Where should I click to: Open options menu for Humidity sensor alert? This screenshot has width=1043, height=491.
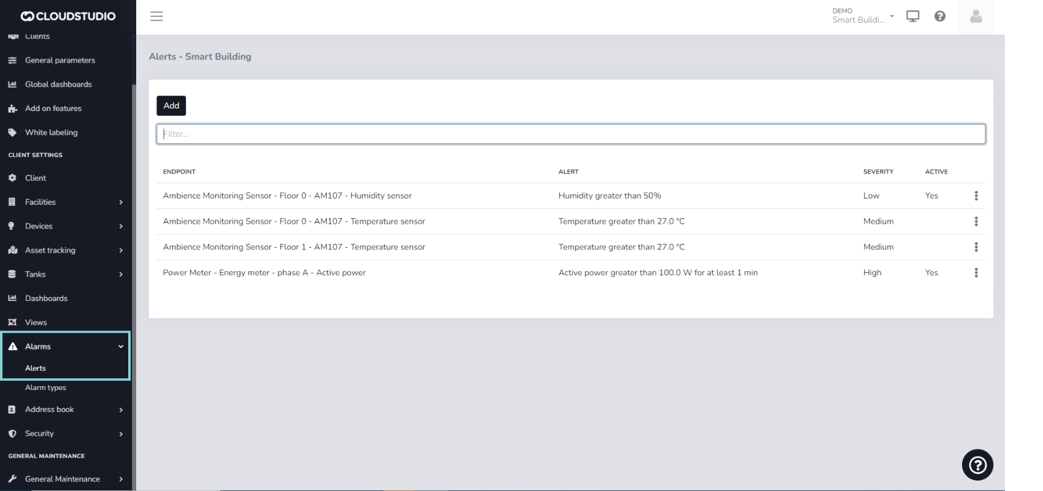click(976, 196)
